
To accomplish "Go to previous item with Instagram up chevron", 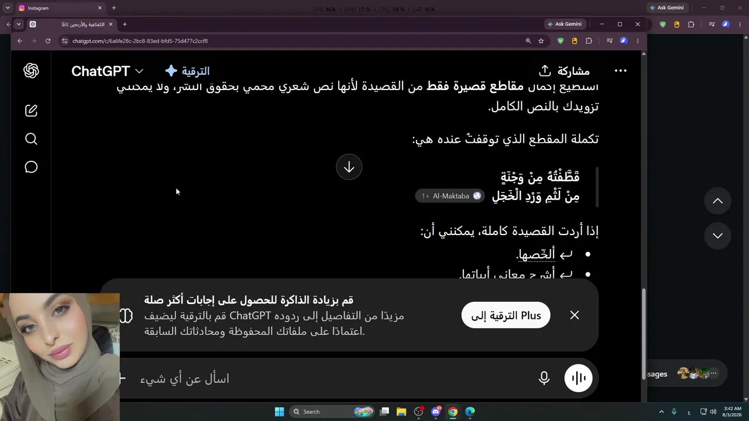I will 717,201.
